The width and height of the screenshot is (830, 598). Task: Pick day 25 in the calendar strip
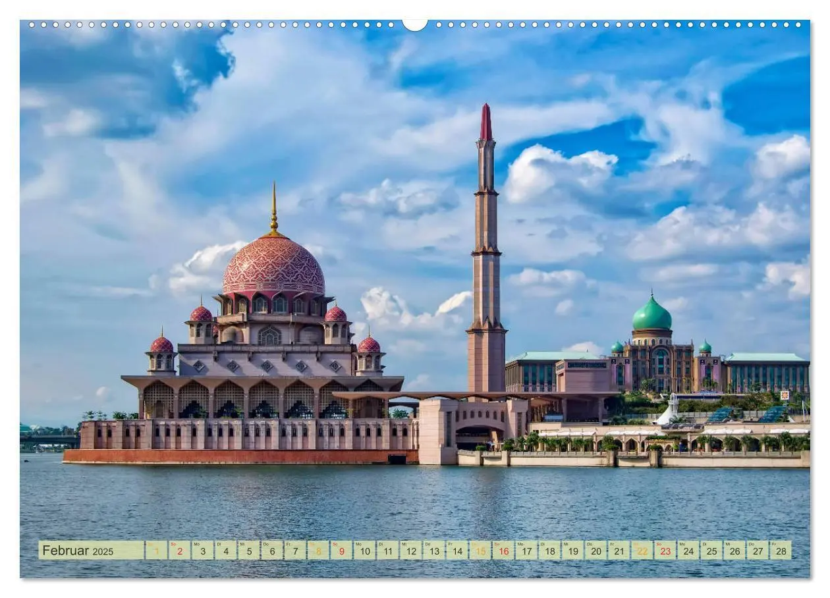pos(711,550)
